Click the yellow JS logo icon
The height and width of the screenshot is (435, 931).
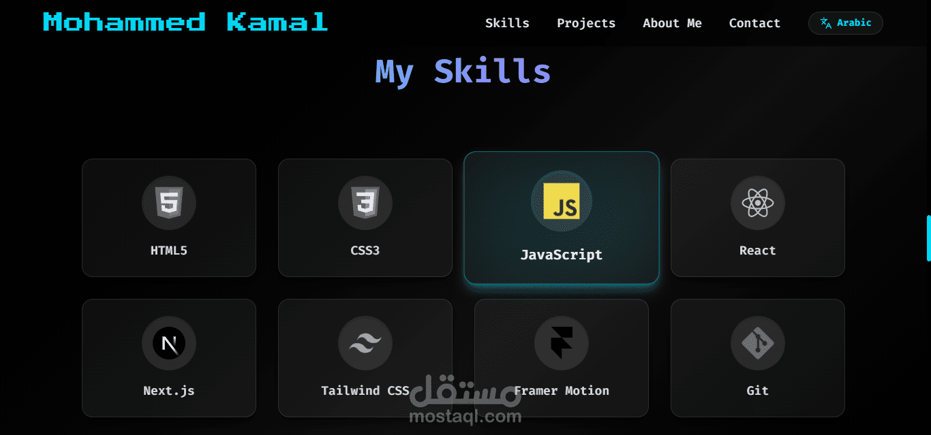click(x=562, y=201)
